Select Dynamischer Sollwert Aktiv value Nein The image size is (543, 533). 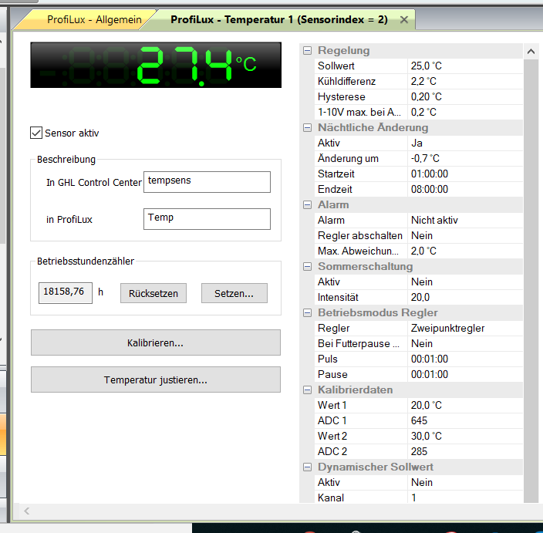tap(465, 482)
